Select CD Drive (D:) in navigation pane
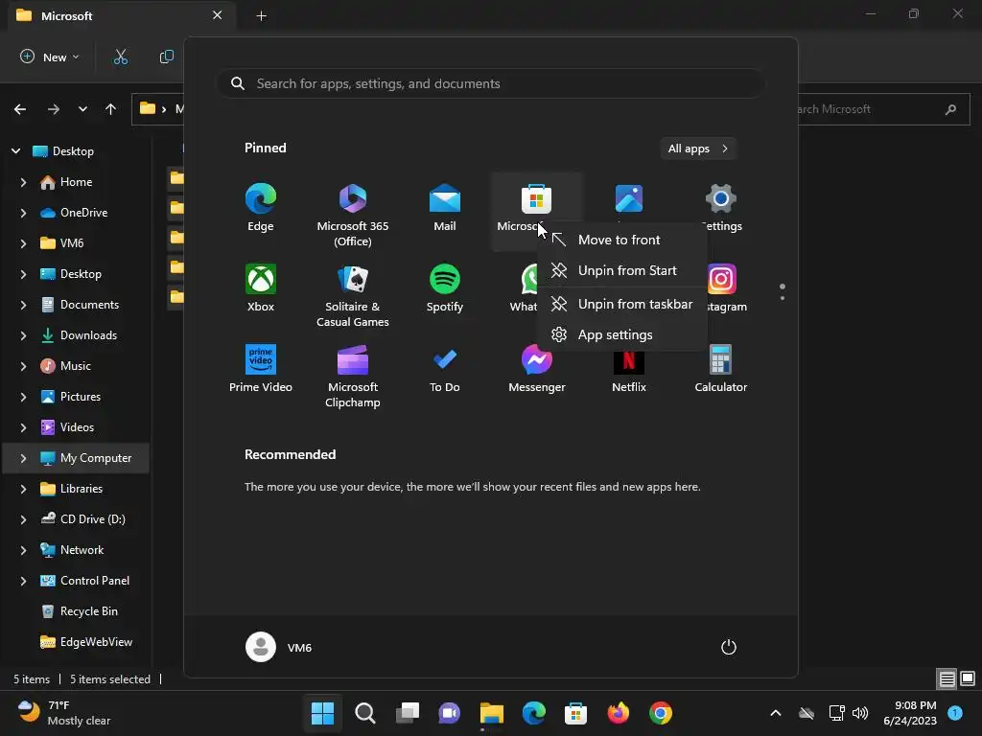 (x=93, y=519)
